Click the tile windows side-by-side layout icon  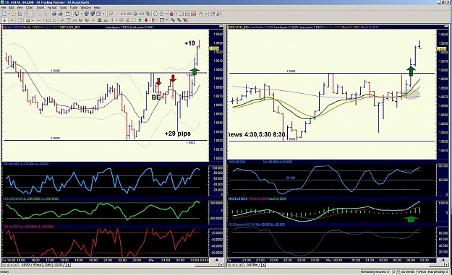pos(181,14)
